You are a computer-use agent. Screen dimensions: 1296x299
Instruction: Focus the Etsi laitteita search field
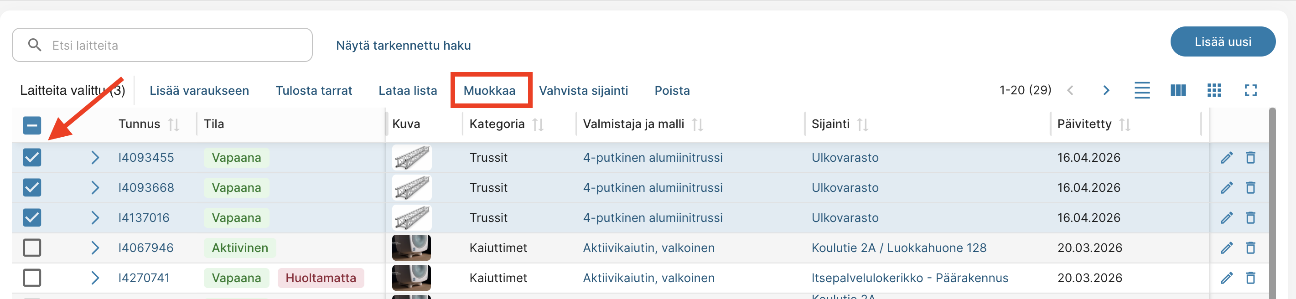point(162,45)
